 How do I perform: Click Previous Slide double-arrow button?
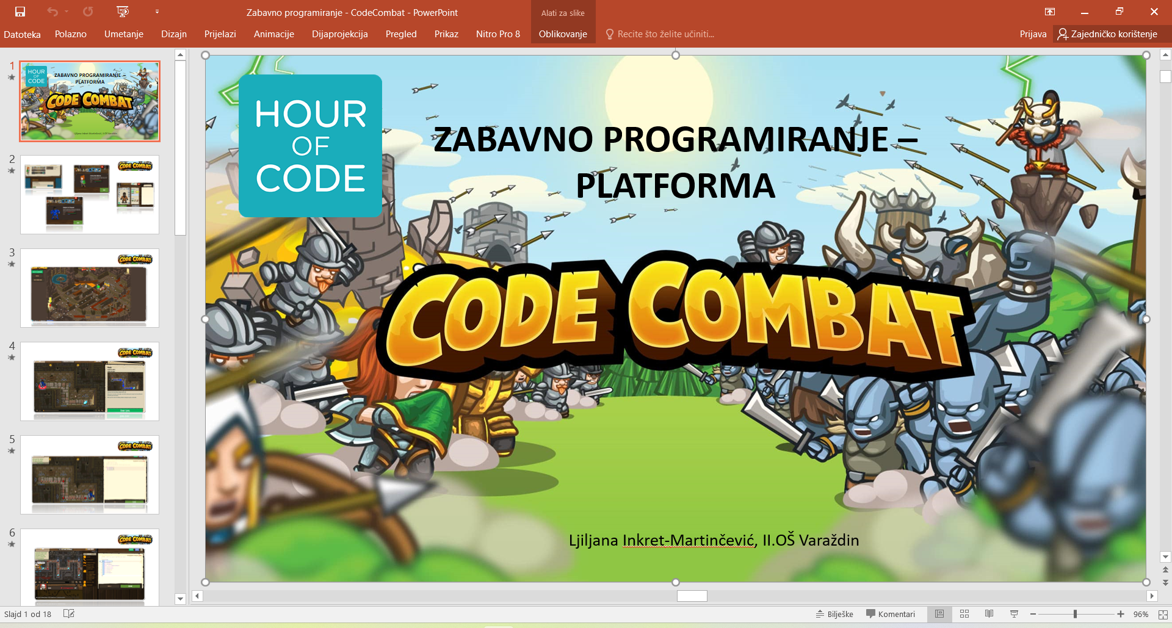(1165, 569)
